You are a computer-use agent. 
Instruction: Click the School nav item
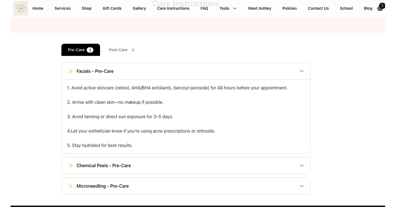[x=346, y=8]
